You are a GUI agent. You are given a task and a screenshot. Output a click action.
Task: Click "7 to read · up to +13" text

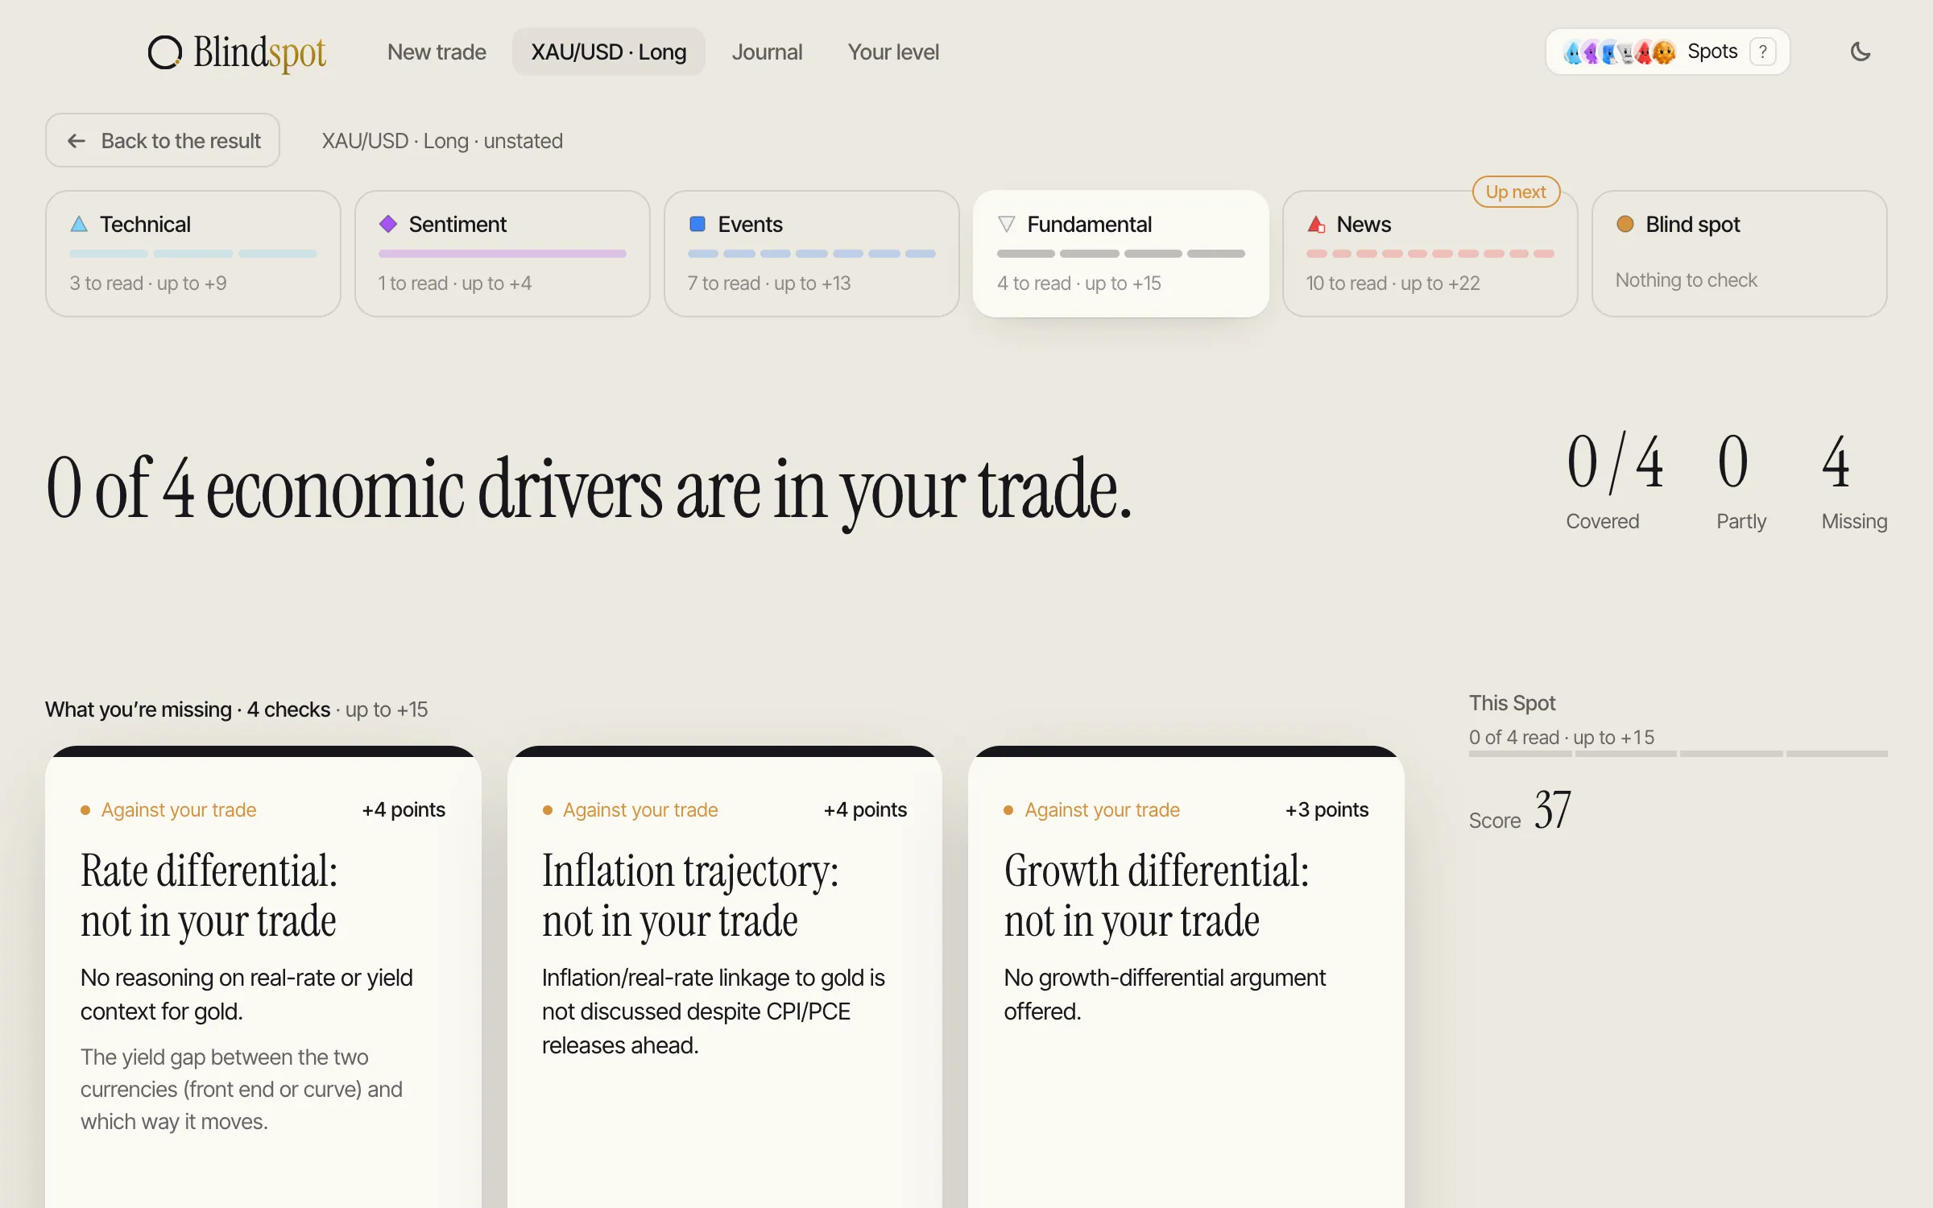[x=769, y=283]
